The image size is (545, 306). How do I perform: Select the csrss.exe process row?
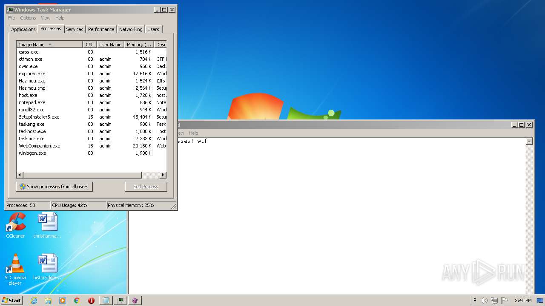click(92, 52)
